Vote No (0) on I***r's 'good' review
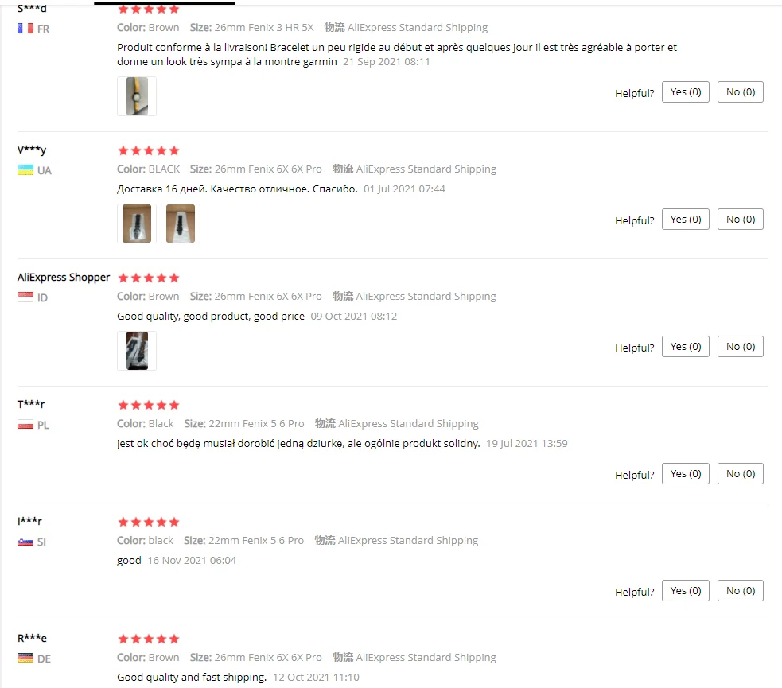This screenshot has width=782, height=688. tap(740, 591)
